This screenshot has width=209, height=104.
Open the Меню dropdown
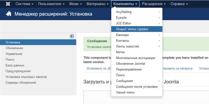tap(76, 4)
